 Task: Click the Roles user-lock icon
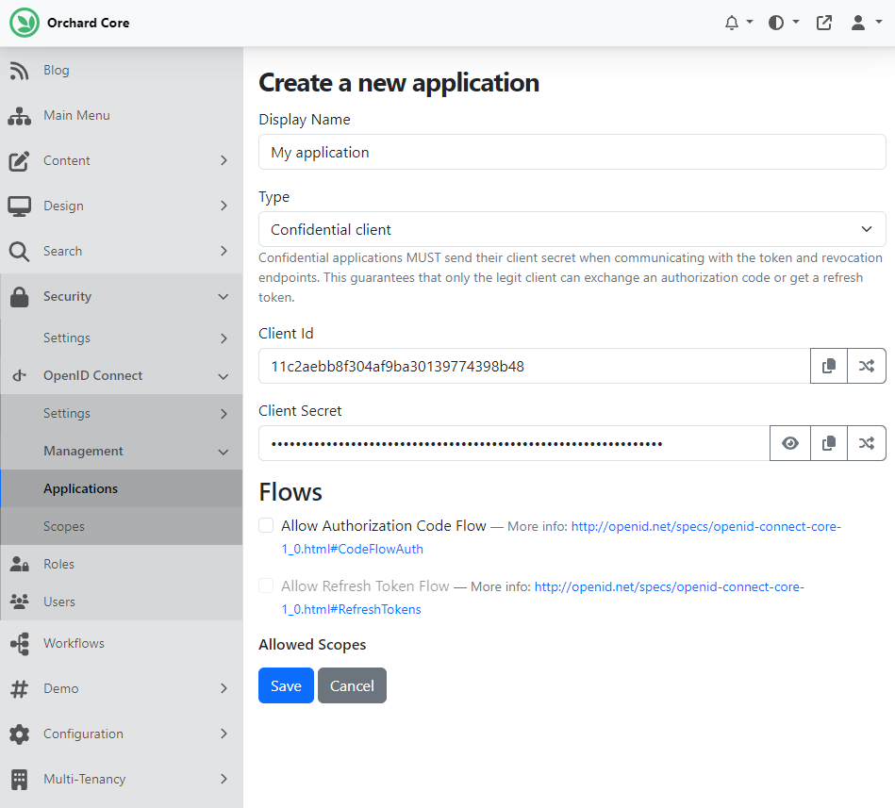[20, 564]
